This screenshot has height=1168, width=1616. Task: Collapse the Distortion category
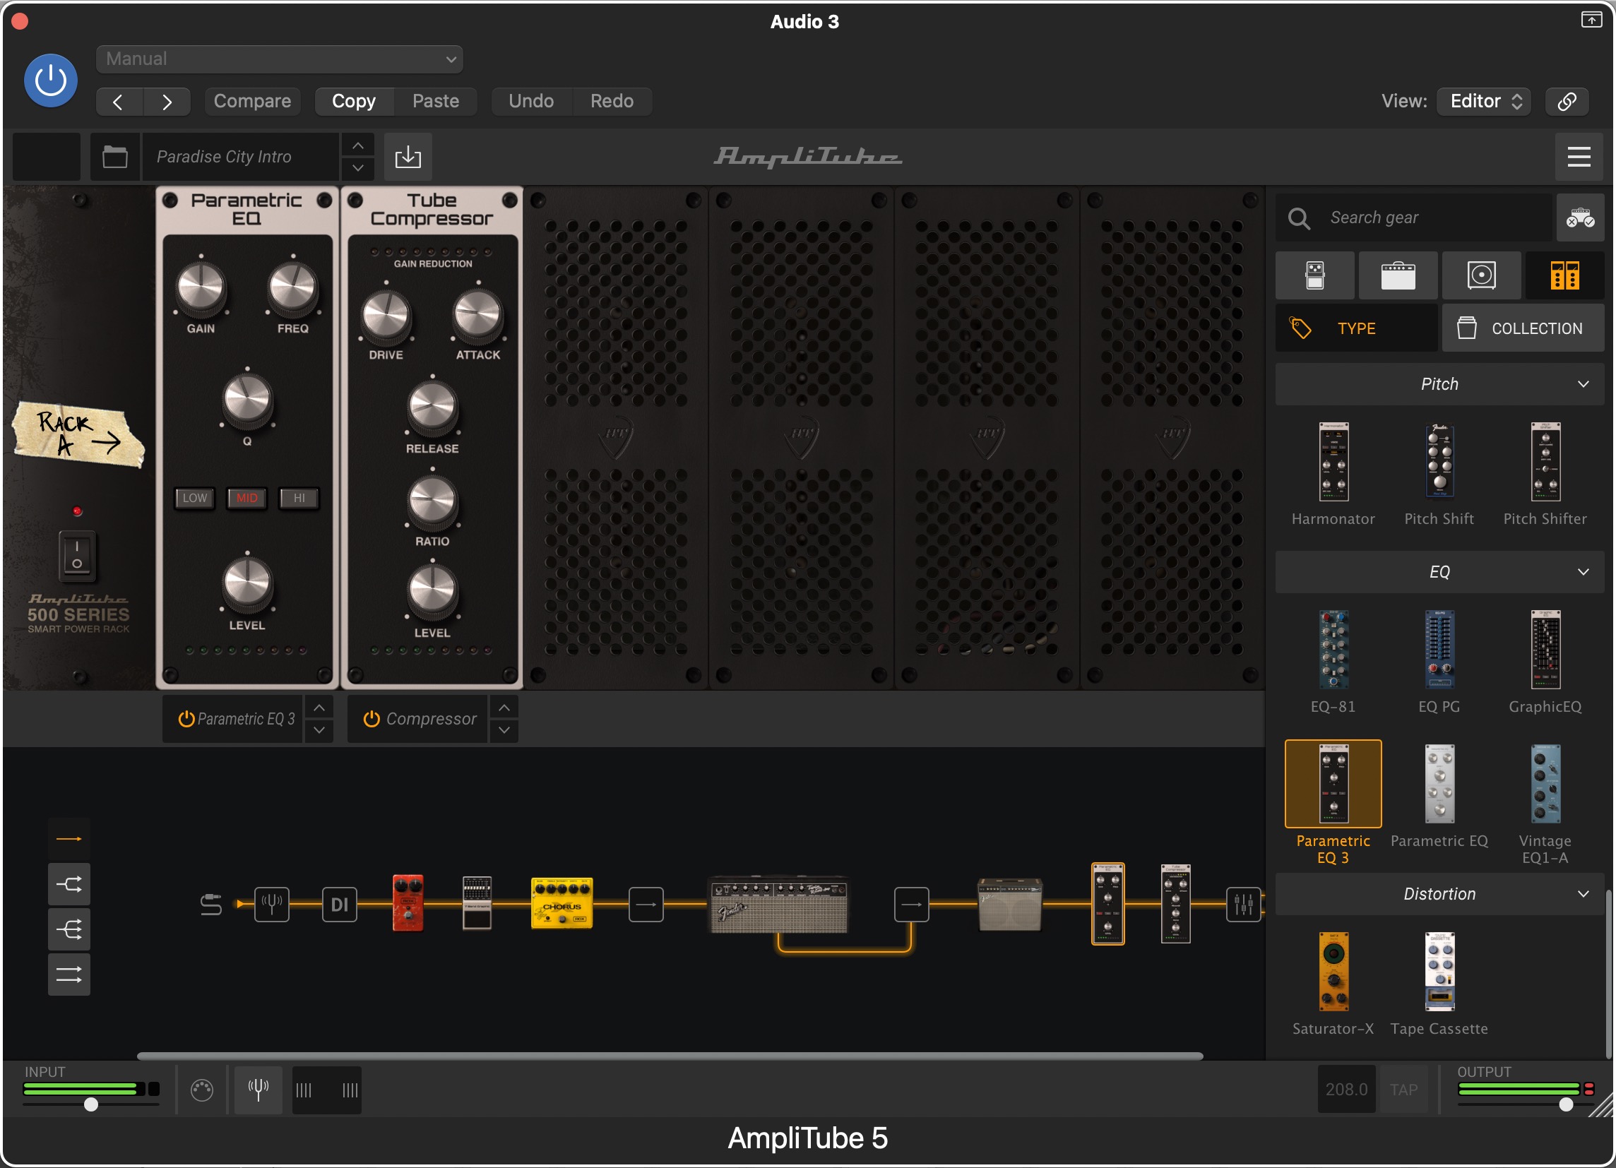[x=1439, y=895]
